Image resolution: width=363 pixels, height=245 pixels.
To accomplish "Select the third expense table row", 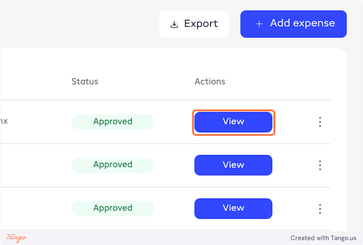I will point(36,209).
